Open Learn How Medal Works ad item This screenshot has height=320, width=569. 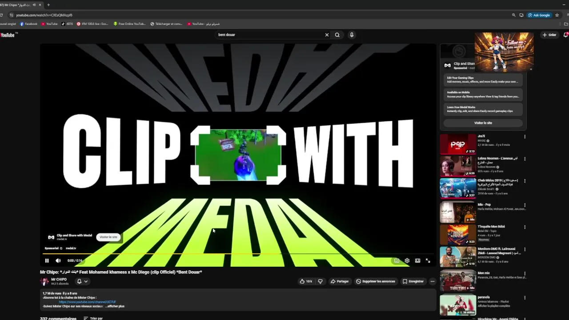[x=483, y=109]
